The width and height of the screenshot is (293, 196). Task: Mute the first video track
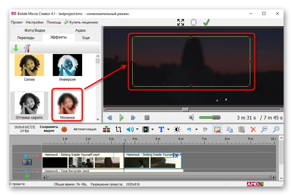26,156
